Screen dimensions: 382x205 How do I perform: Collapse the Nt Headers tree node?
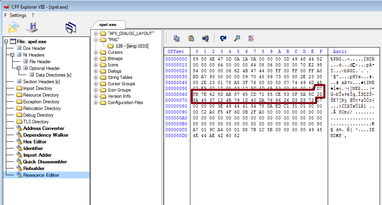pos(13,55)
